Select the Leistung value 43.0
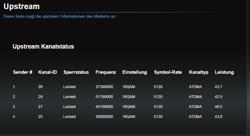 coord(219,117)
